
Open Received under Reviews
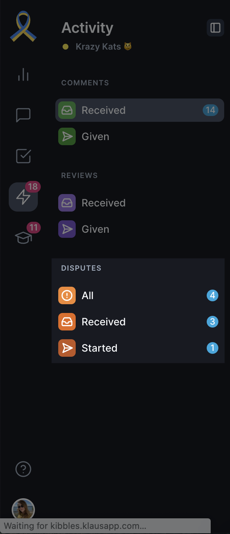[140, 203]
